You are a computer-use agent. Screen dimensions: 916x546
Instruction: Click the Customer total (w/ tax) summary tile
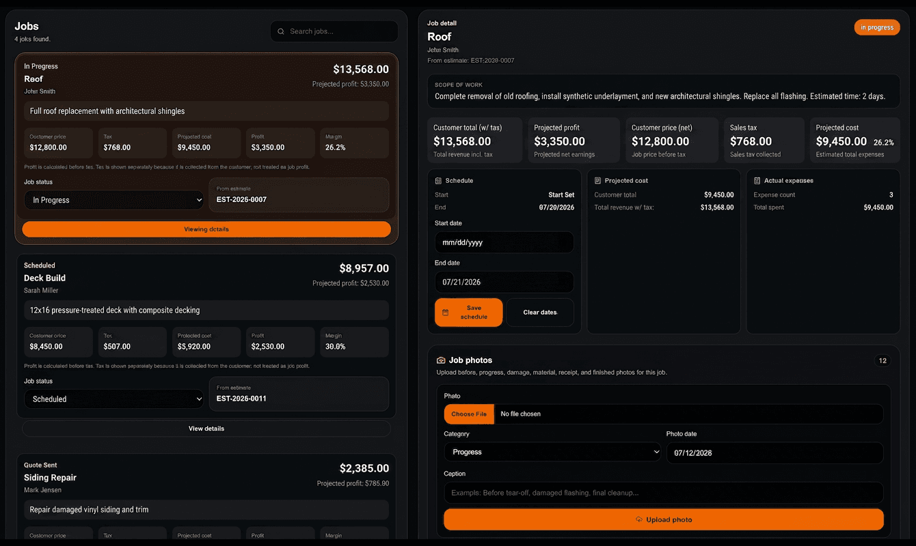coord(475,140)
